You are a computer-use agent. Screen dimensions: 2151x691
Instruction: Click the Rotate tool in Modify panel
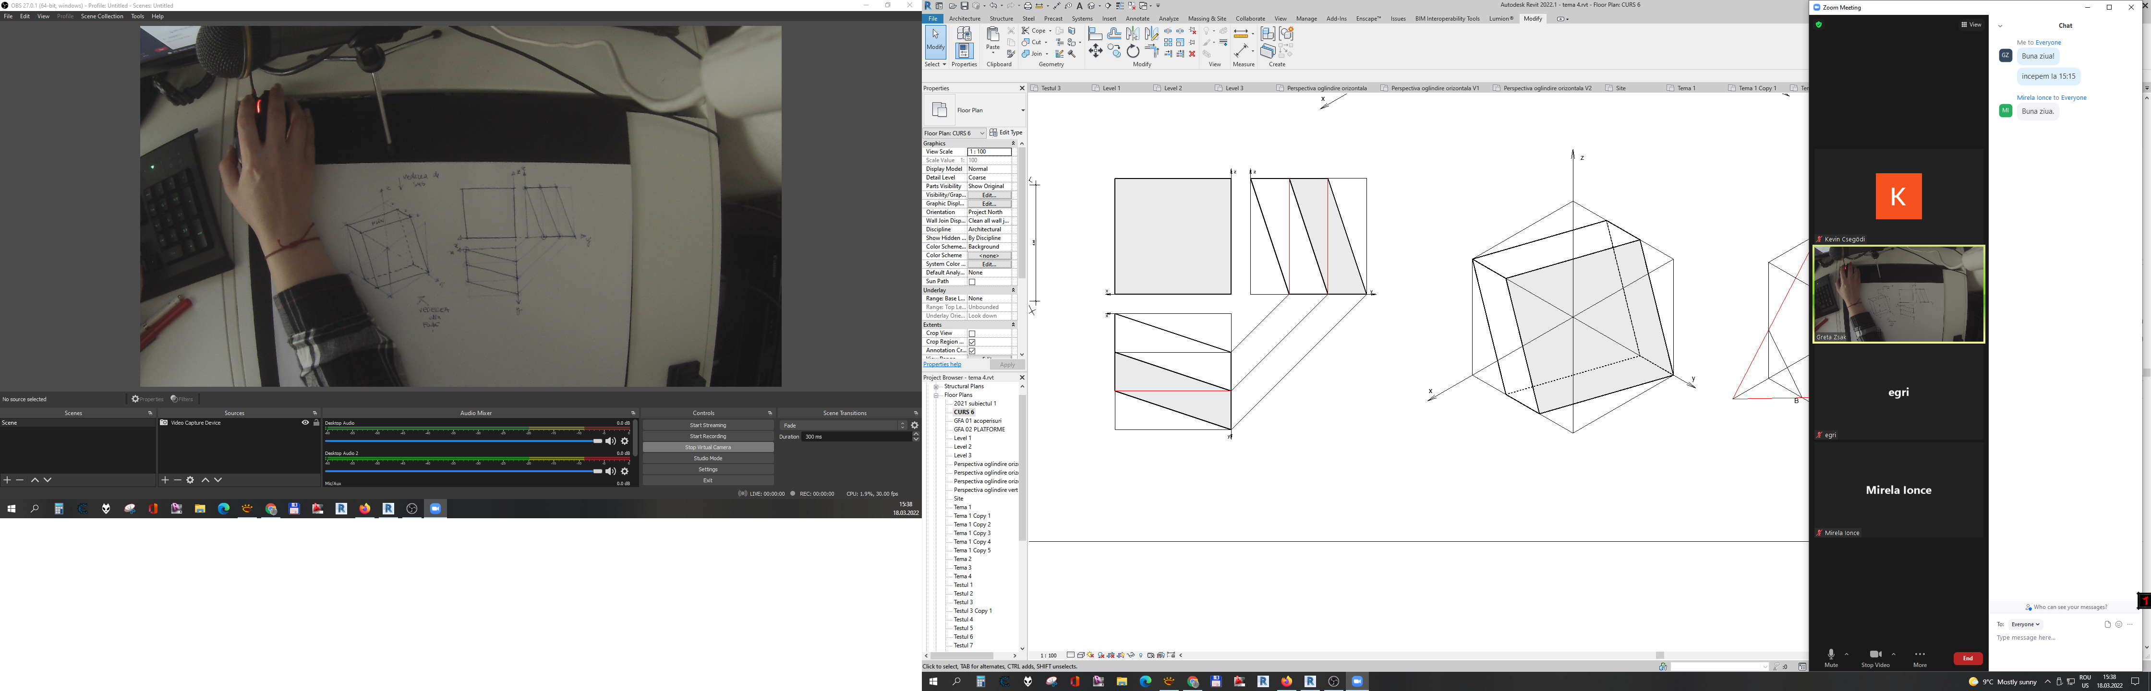coord(1133,51)
